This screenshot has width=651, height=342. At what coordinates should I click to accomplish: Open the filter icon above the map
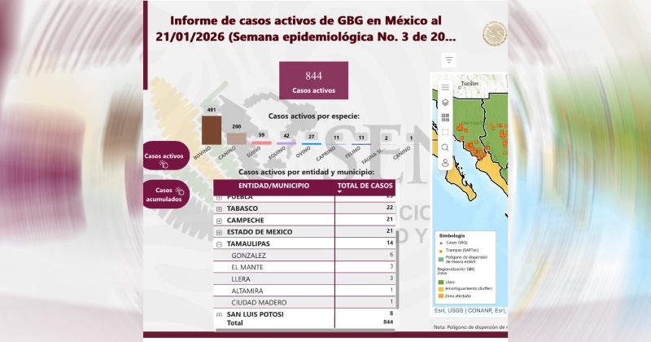pyautogui.click(x=449, y=60)
